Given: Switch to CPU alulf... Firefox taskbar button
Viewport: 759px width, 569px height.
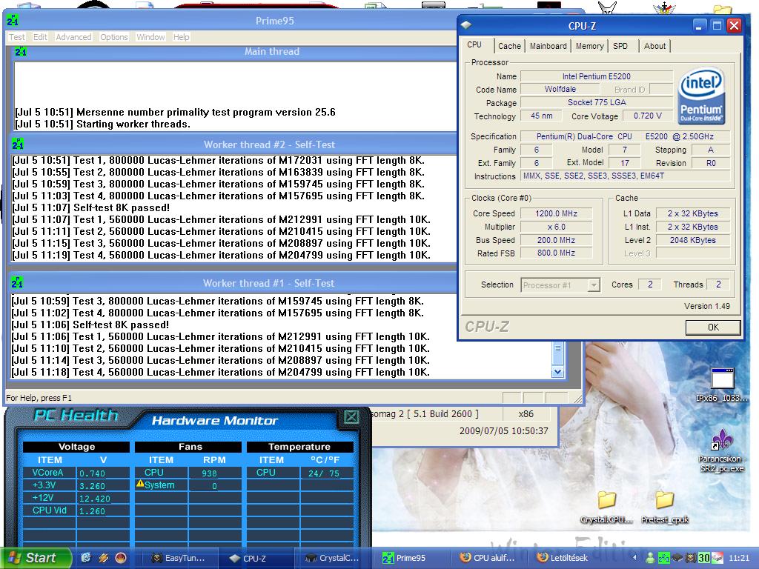Looking at the screenshot, I should pos(488,558).
